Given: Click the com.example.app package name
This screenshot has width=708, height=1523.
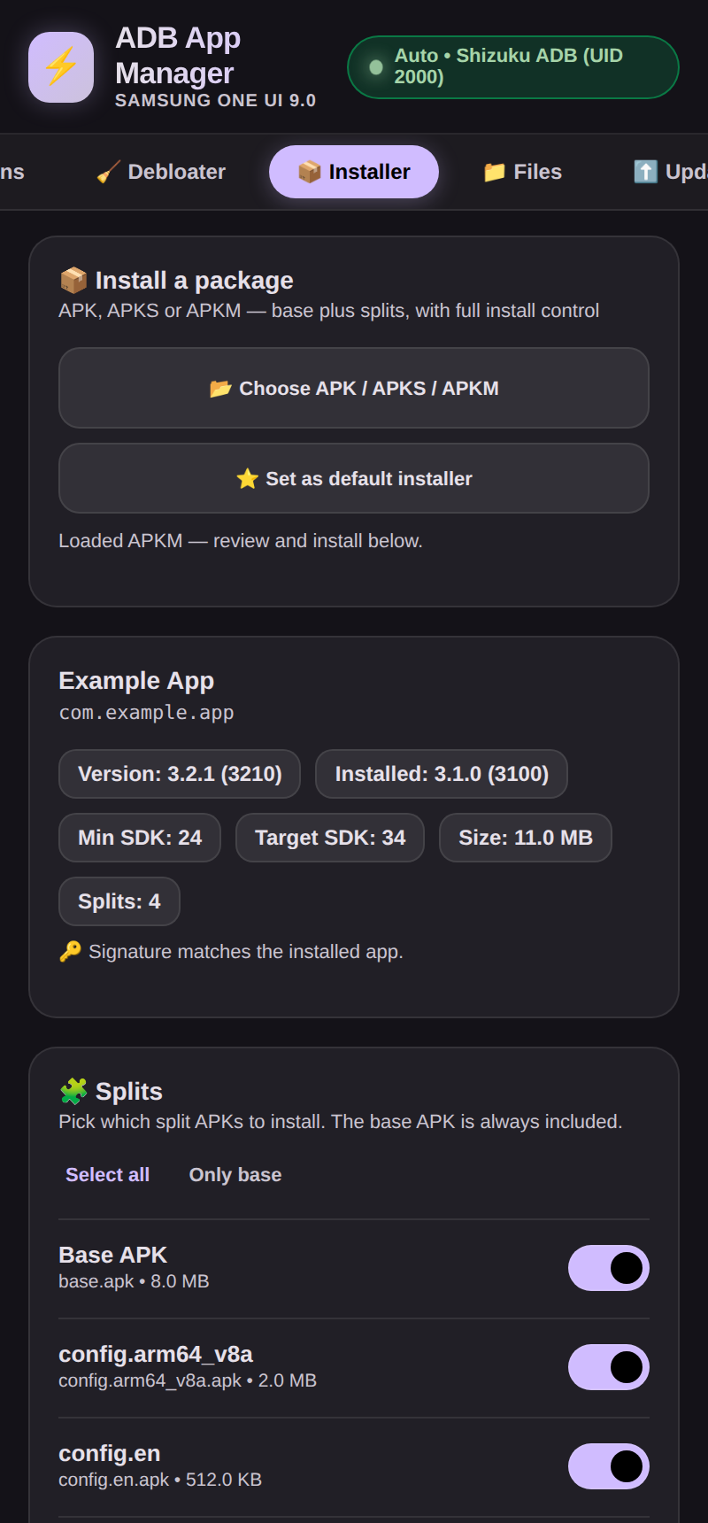Looking at the screenshot, I should (146, 713).
